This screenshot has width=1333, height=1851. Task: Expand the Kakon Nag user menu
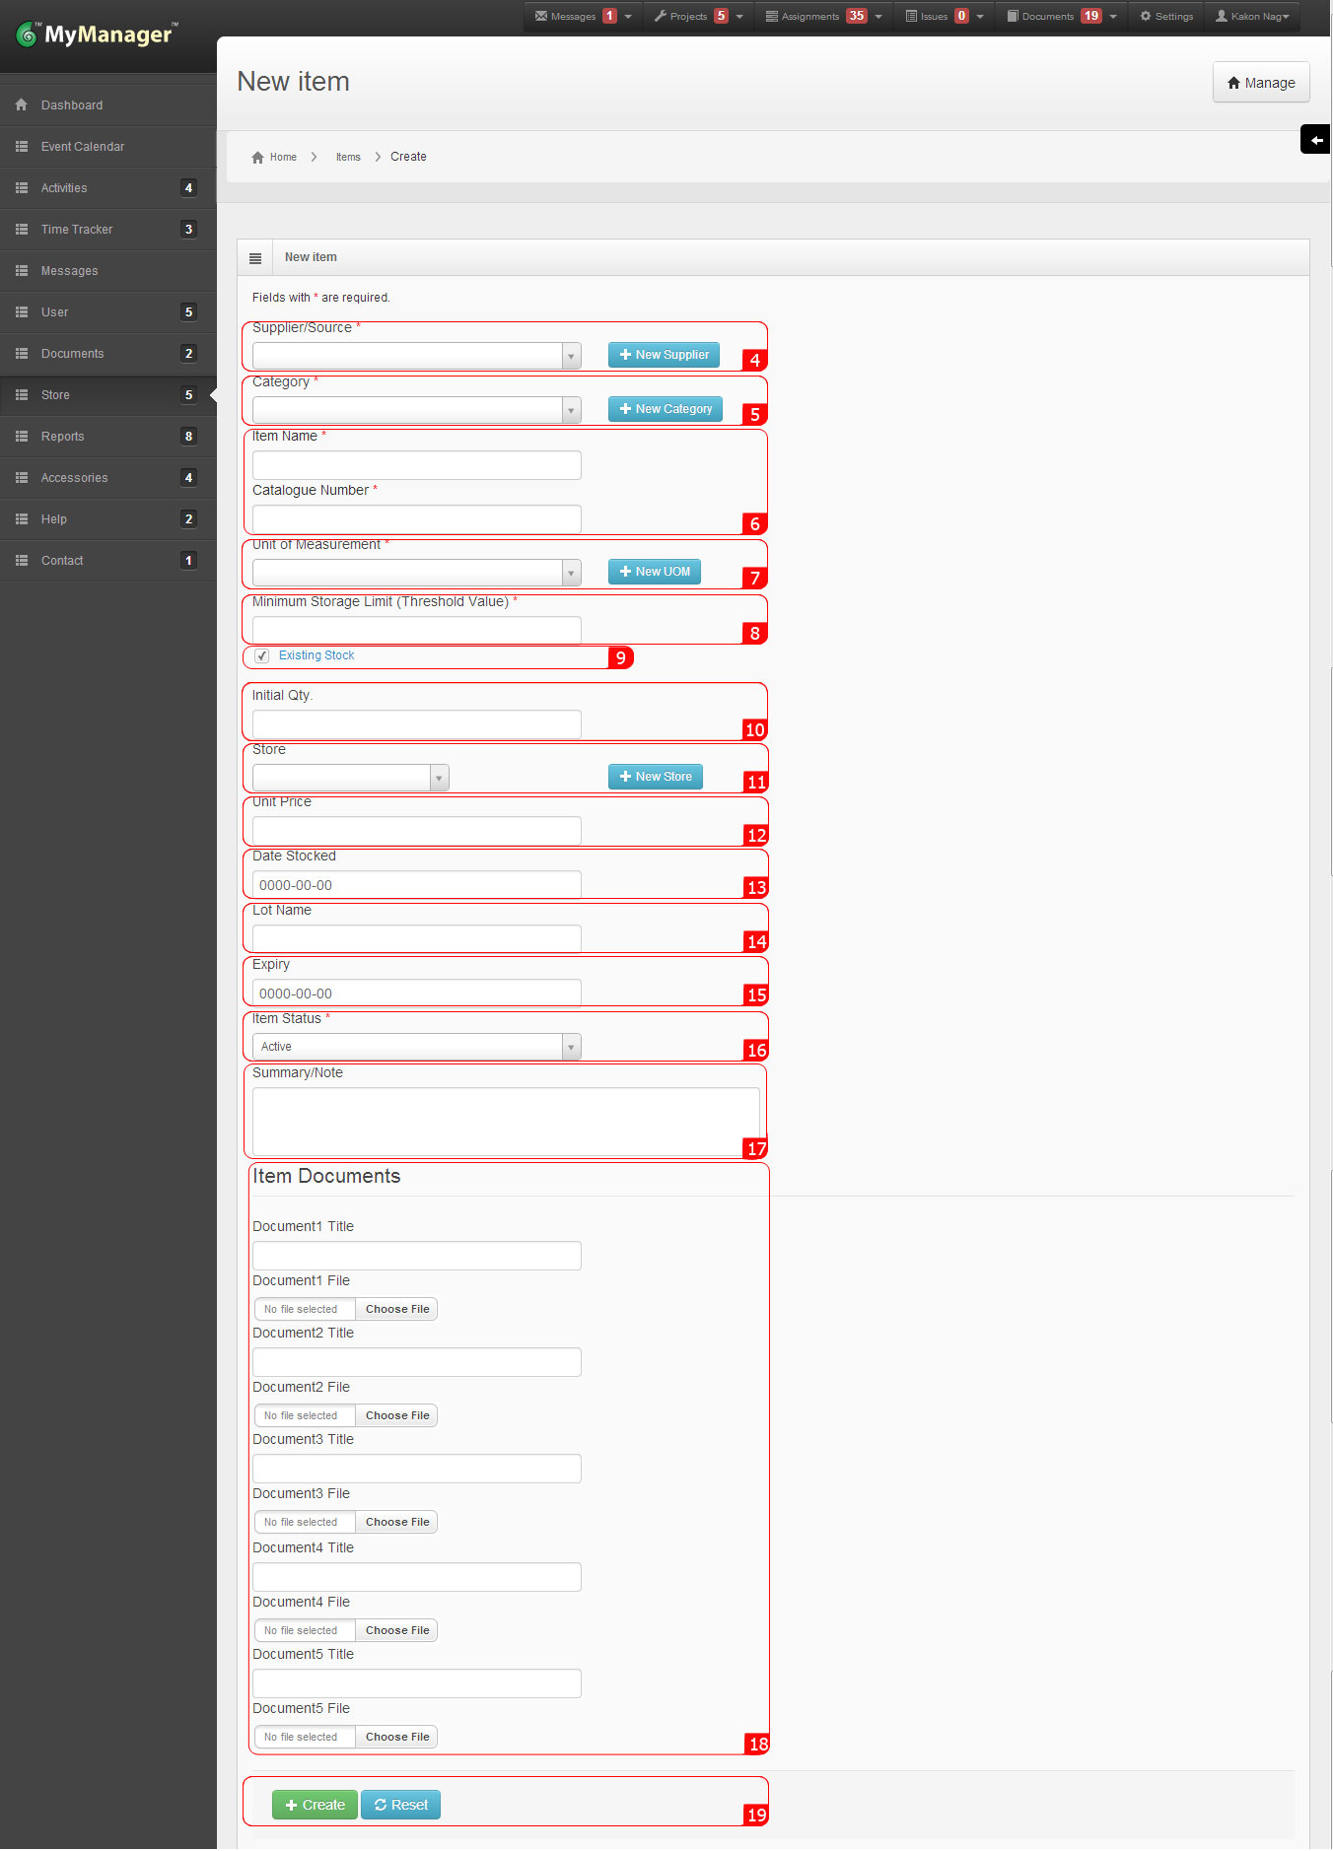(1252, 17)
